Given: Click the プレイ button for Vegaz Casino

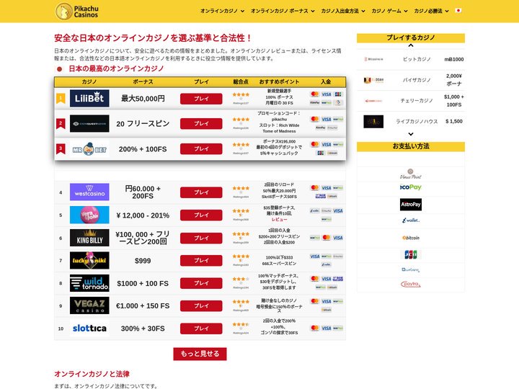Looking at the screenshot, I should point(201,306).
